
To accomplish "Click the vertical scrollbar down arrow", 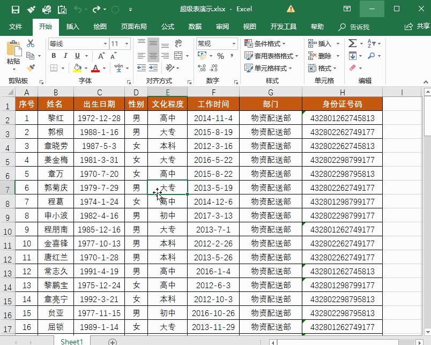I will (427, 332).
